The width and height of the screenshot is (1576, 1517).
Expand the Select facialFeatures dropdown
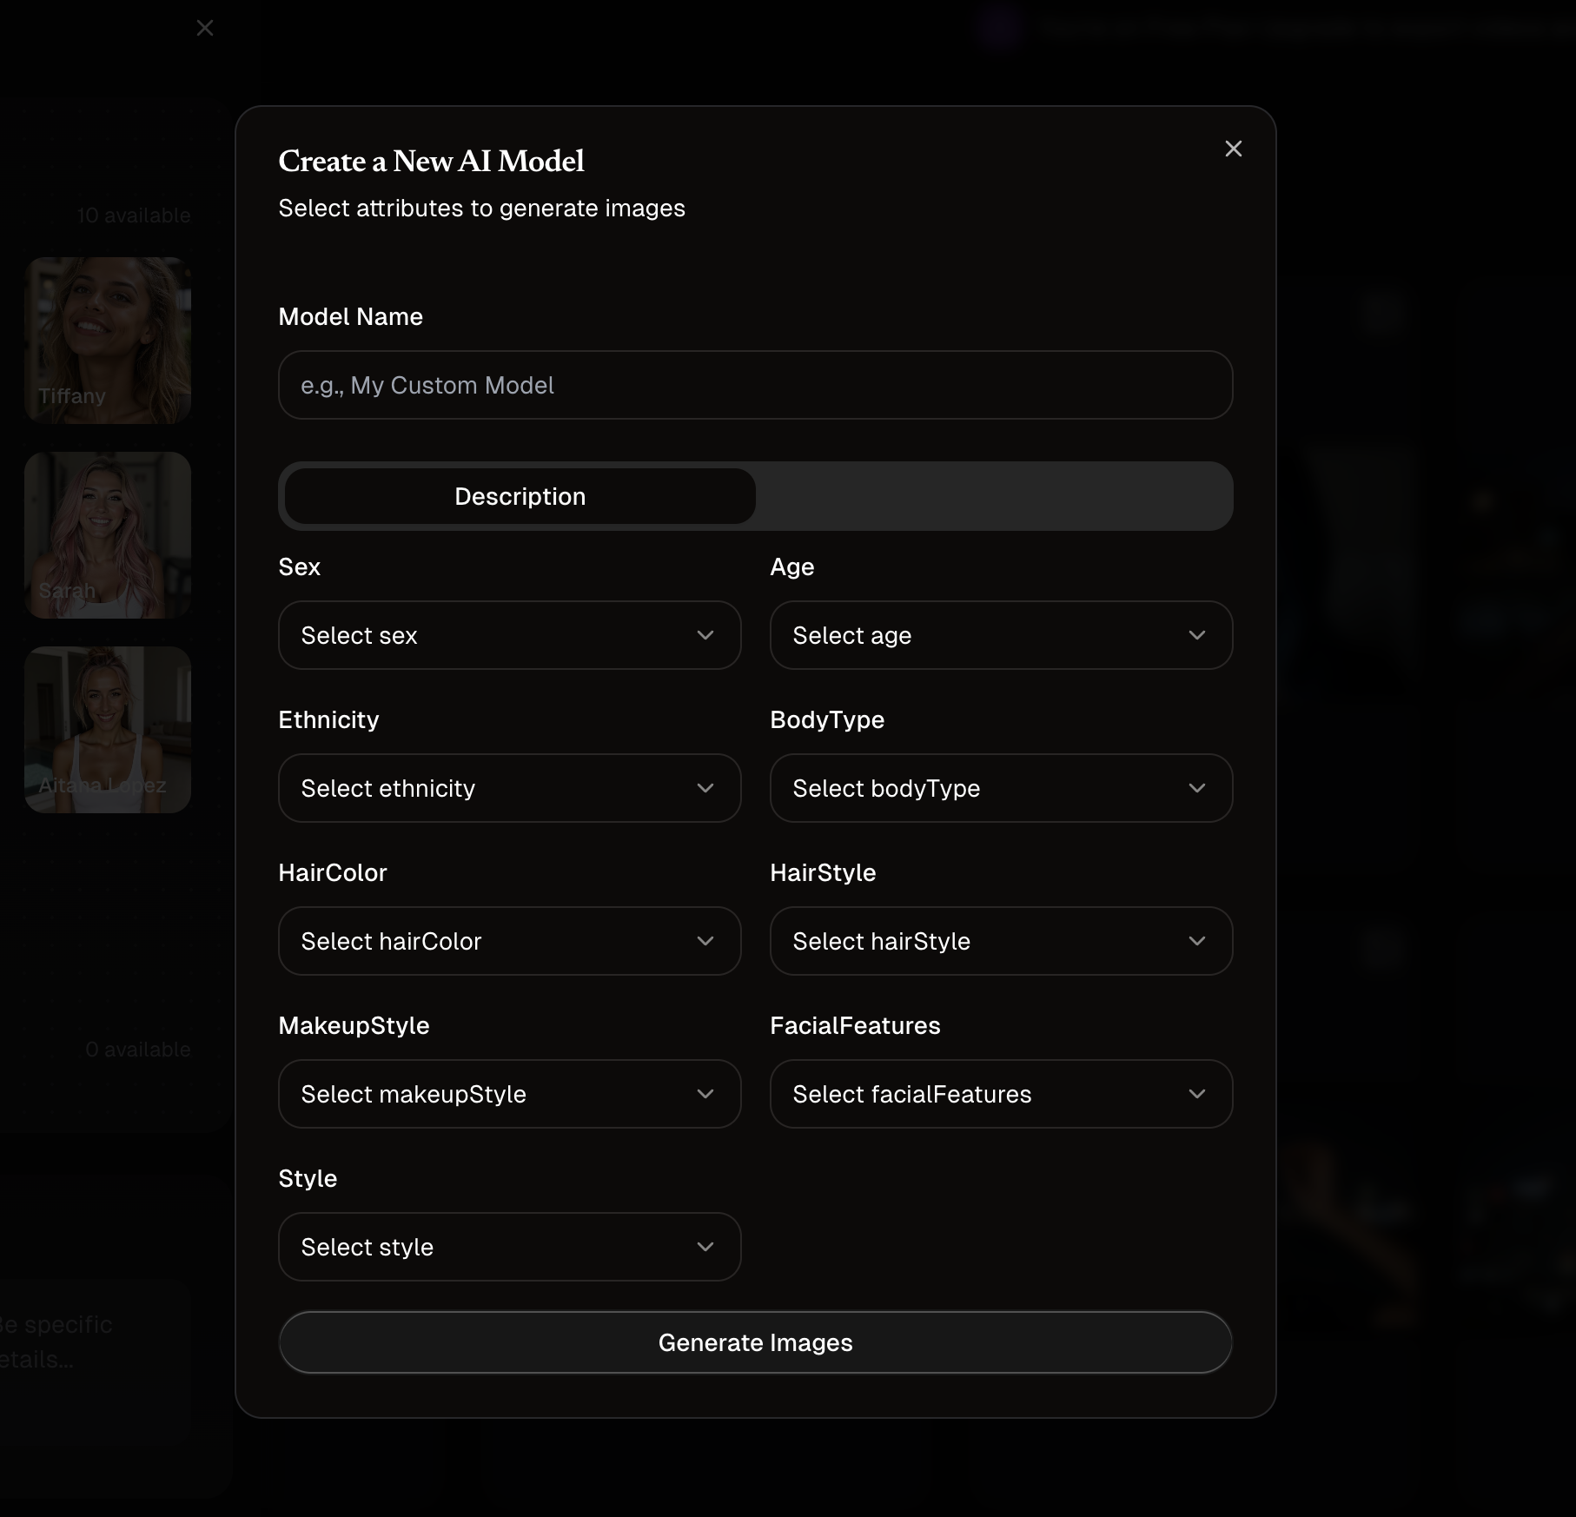[x=1001, y=1094]
